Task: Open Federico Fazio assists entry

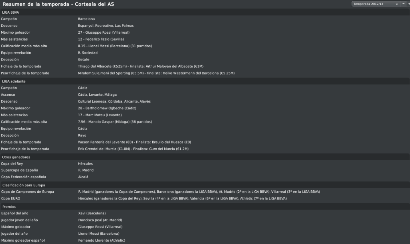Action: tap(101, 39)
